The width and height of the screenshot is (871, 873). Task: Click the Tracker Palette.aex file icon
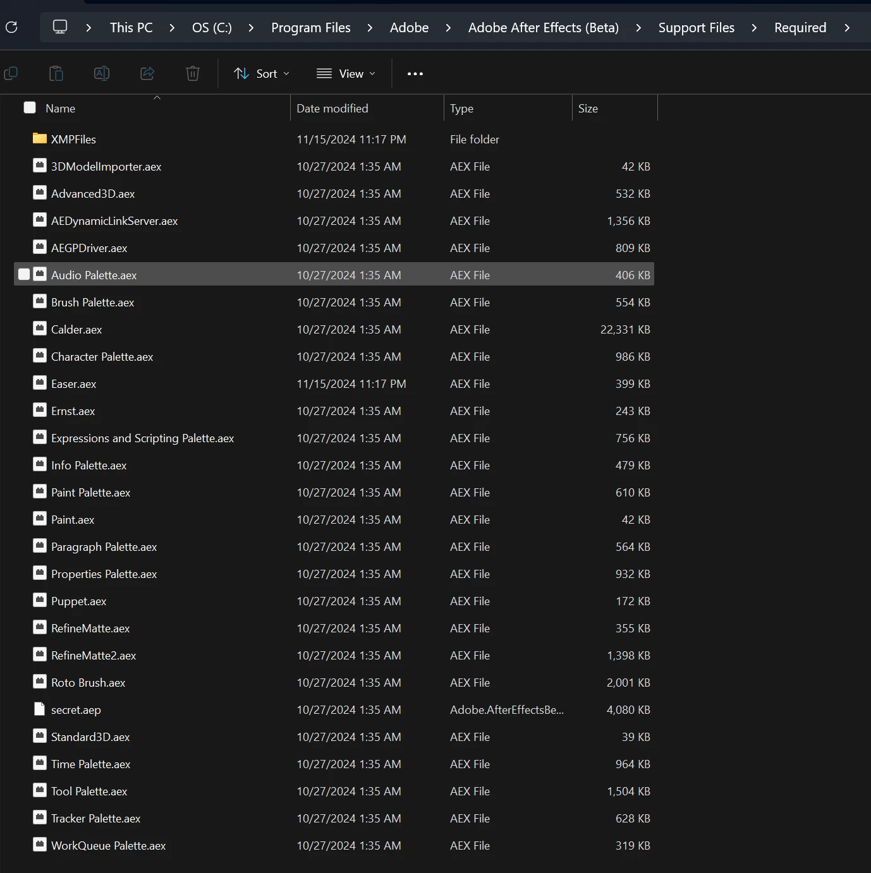coord(40,817)
